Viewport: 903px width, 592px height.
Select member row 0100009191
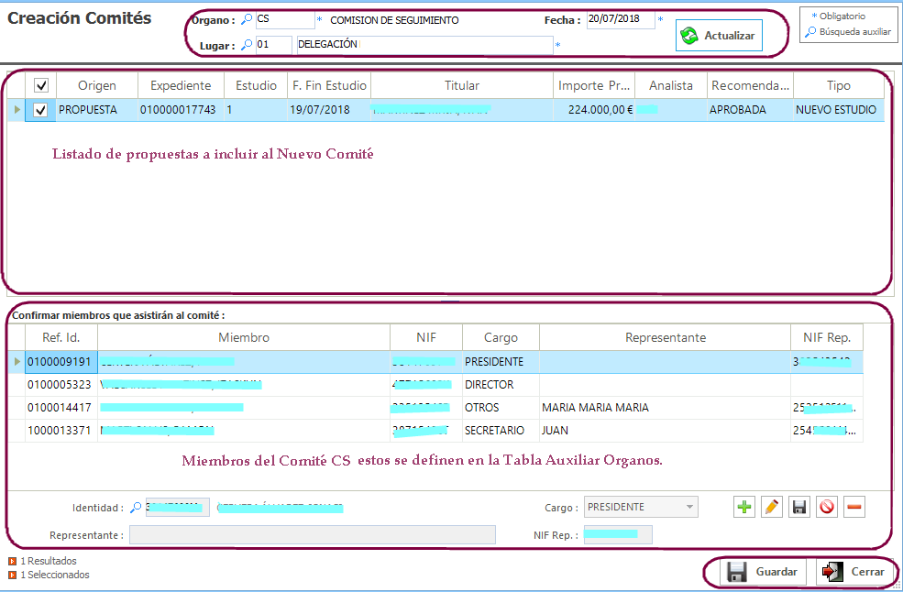(435, 362)
